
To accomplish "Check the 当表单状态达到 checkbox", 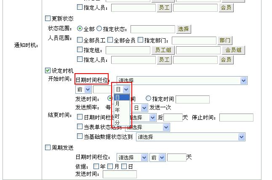I will point(80,127).
